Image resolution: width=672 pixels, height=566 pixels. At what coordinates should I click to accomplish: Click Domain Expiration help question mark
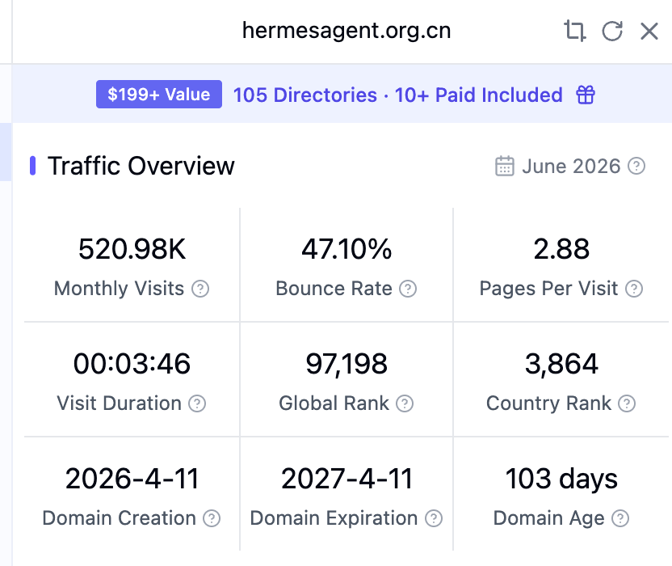pyautogui.click(x=434, y=518)
